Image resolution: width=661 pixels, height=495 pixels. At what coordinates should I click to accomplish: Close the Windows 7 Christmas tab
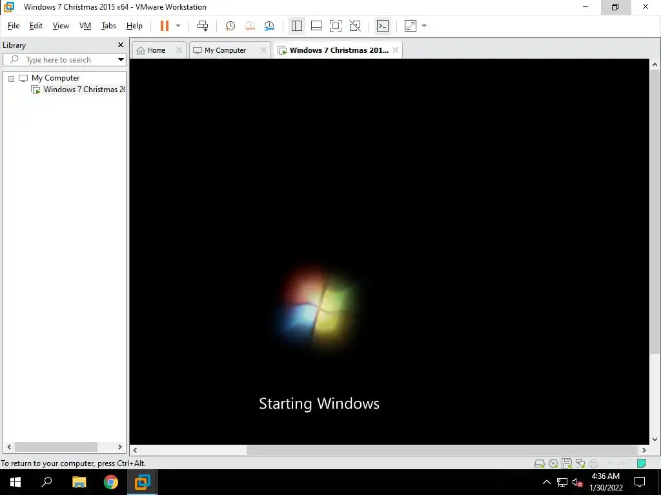(x=396, y=50)
